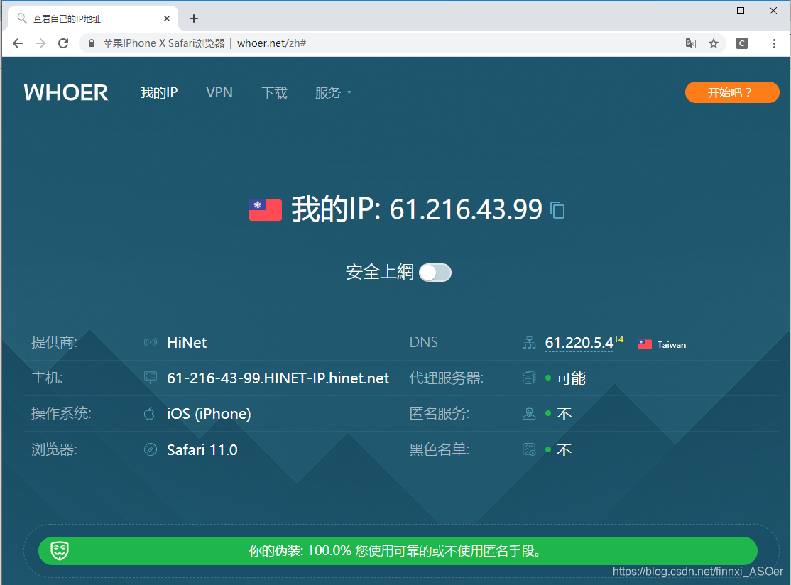
Task: Click the compass icon next to Safari 11.0
Action: click(x=151, y=449)
